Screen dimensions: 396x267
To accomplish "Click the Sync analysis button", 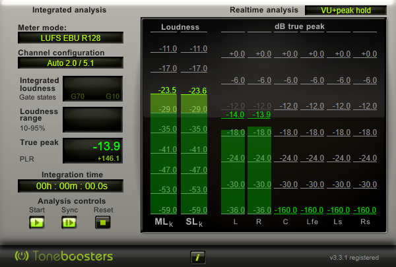I will (x=69, y=222).
